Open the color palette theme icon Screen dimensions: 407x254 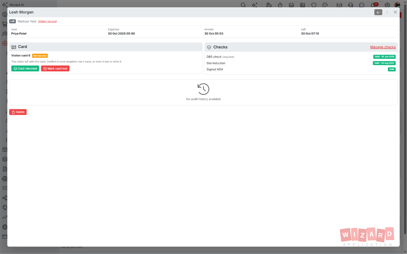click(325, 5)
